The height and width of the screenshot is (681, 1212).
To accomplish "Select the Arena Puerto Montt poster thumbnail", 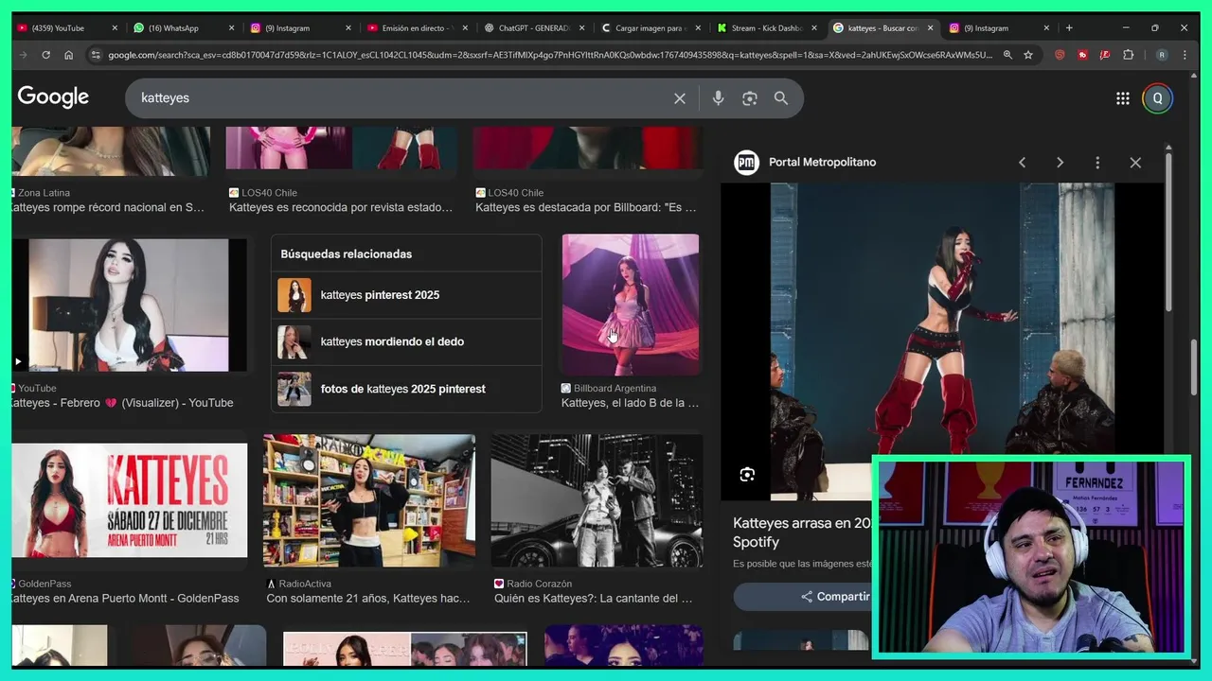I will (130, 500).
